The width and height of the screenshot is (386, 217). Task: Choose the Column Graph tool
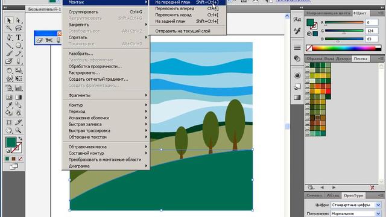(x=18, y=88)
